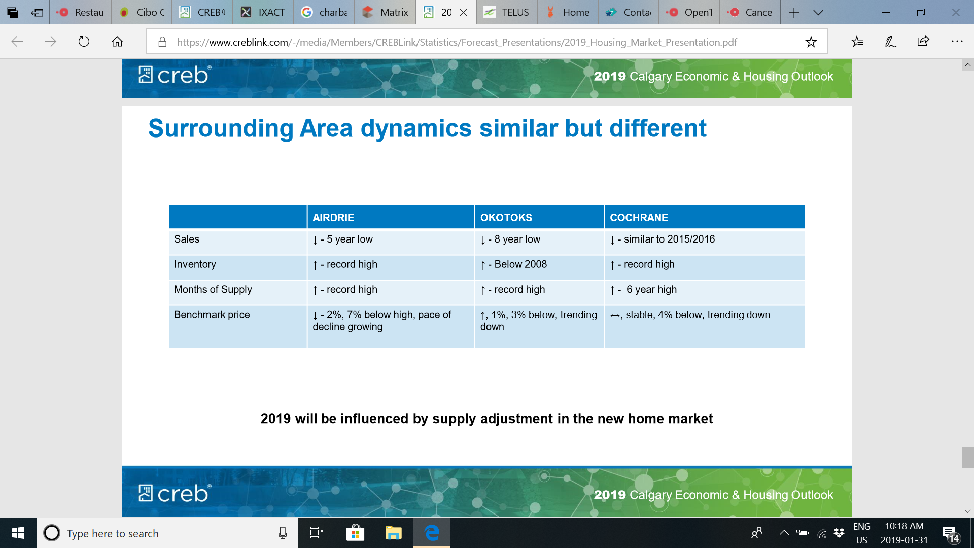Open the Favorites hub icon
The image size is (974, 548).
[857, 42]
